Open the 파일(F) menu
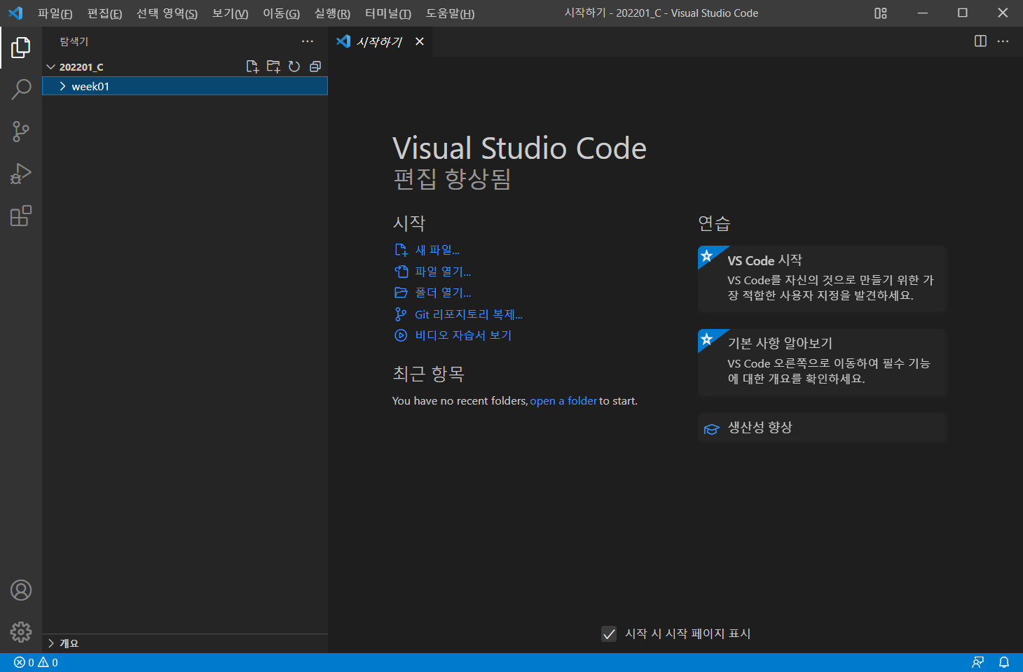Viewport: 1023px width, 672px height. point(55,13)
